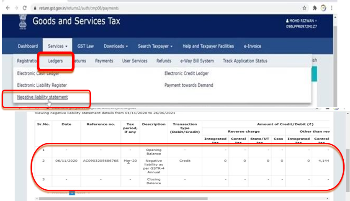Click the browser back arrow
This screenshot has width=350, height=201.
click(x=6, y=8)
